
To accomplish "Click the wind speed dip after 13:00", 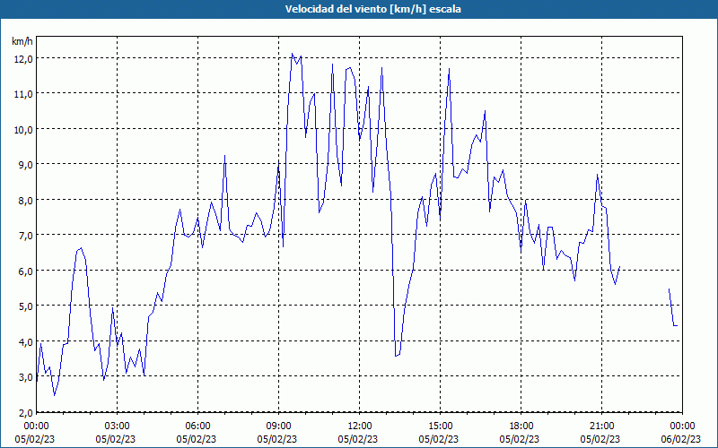I will 396,356.
